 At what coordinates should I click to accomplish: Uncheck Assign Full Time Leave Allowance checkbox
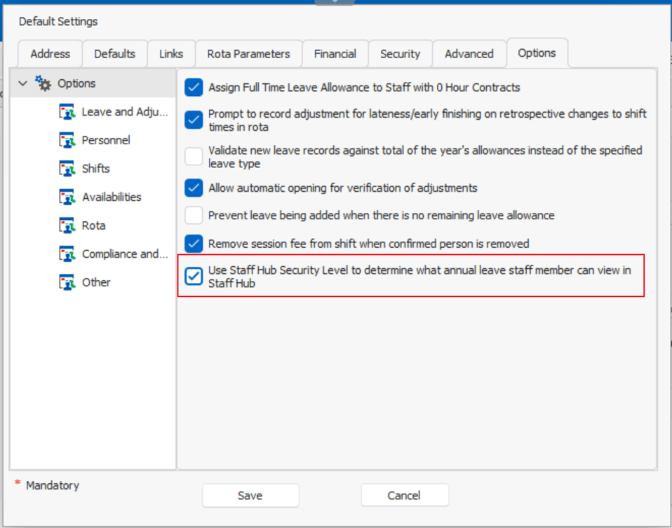click(194, 88)
